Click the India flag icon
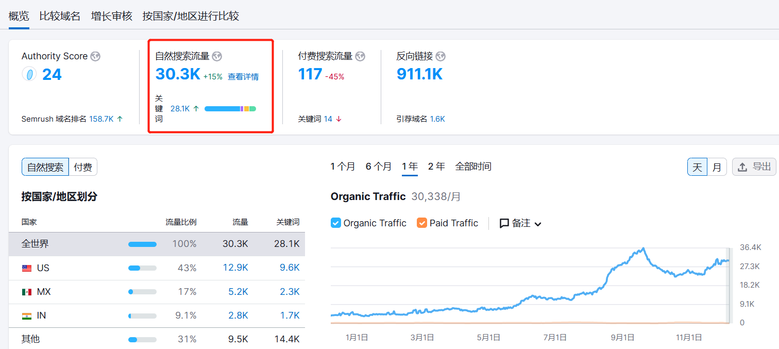The width and height of the screenshot is (779, 349). (x=27, y=315)
